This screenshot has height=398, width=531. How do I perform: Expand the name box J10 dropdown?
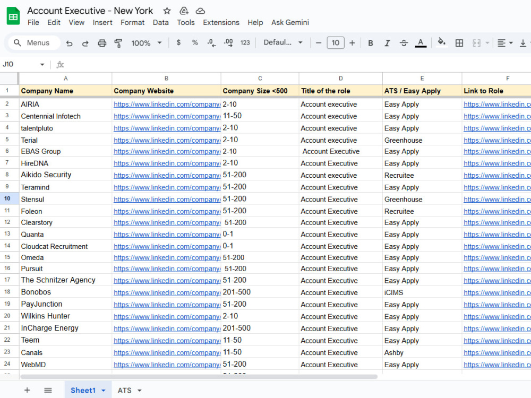[42, 64]
